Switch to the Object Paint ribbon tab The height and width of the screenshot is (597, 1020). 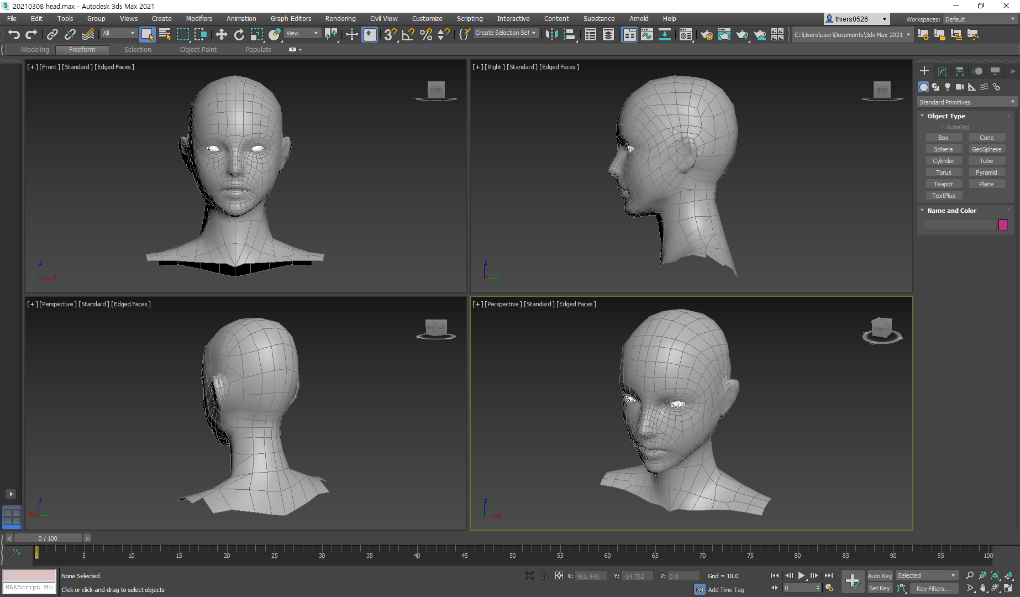point(198,50)
